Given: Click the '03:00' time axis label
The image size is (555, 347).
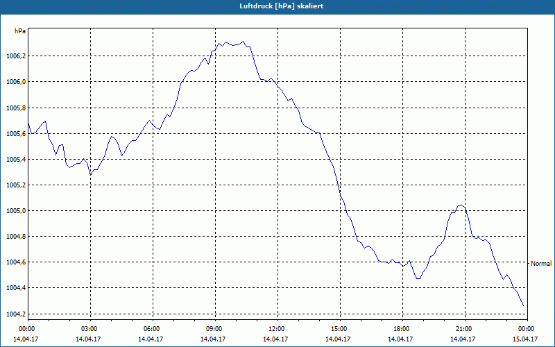Looking at the screenshot, I should (x=91, y=328).
